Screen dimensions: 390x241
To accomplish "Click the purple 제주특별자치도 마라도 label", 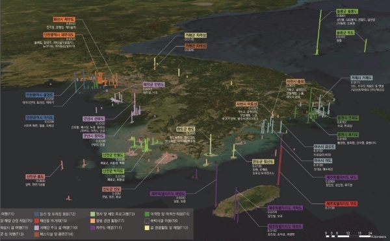I will 285,227.
